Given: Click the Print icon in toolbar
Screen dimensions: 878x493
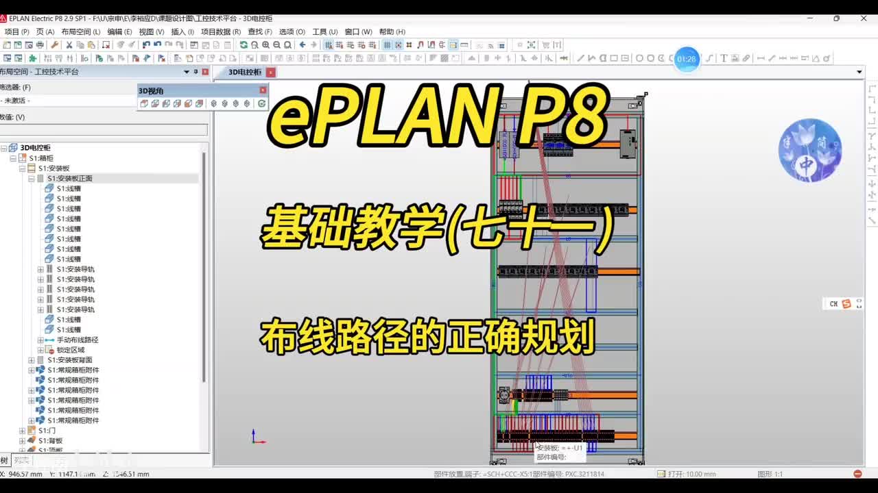Looking at the screenshot, I should tap(39, 45).
